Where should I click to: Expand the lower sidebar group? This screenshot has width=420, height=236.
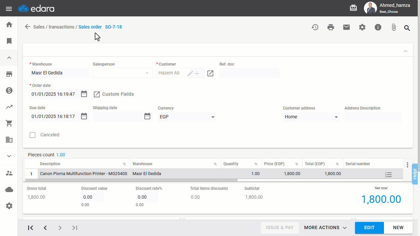[9, 156]
